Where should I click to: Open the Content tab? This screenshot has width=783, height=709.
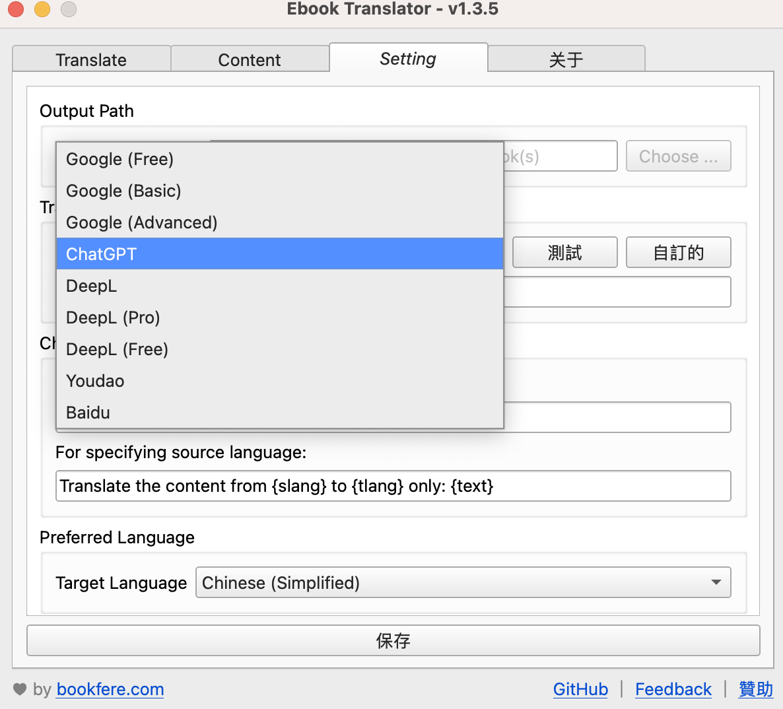[x=250, y=59]
